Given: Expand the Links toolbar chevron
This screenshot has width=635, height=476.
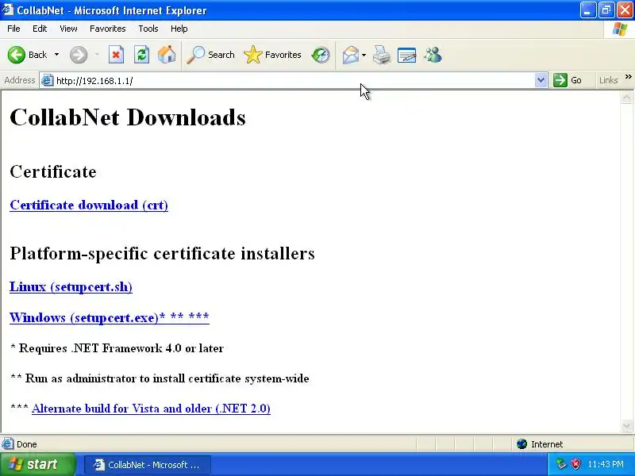Looking at the screenshot, I should 628,77.
